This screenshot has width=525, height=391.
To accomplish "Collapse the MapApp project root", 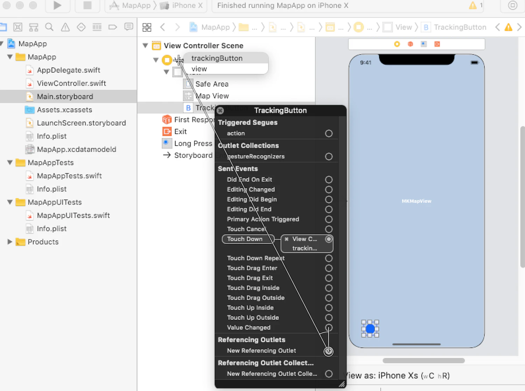I will (2, 44).
